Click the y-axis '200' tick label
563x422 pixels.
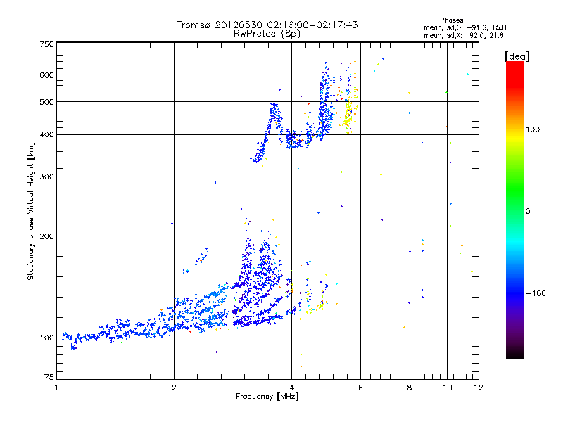click(x=47, y=236)
